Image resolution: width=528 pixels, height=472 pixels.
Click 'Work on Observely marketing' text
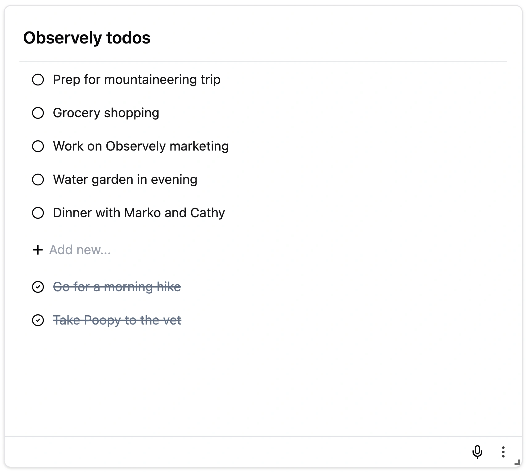coord(141,146)
